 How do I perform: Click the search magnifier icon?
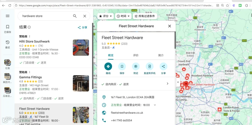[75, 16]
